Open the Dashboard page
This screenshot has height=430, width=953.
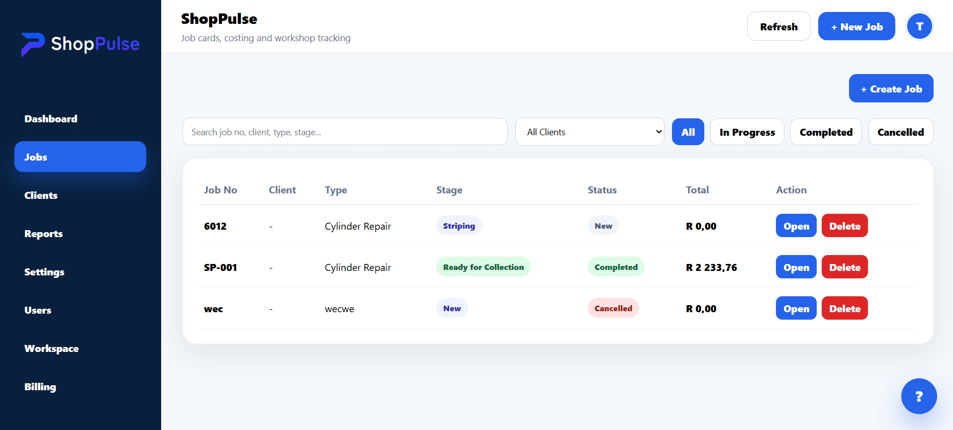51,119
